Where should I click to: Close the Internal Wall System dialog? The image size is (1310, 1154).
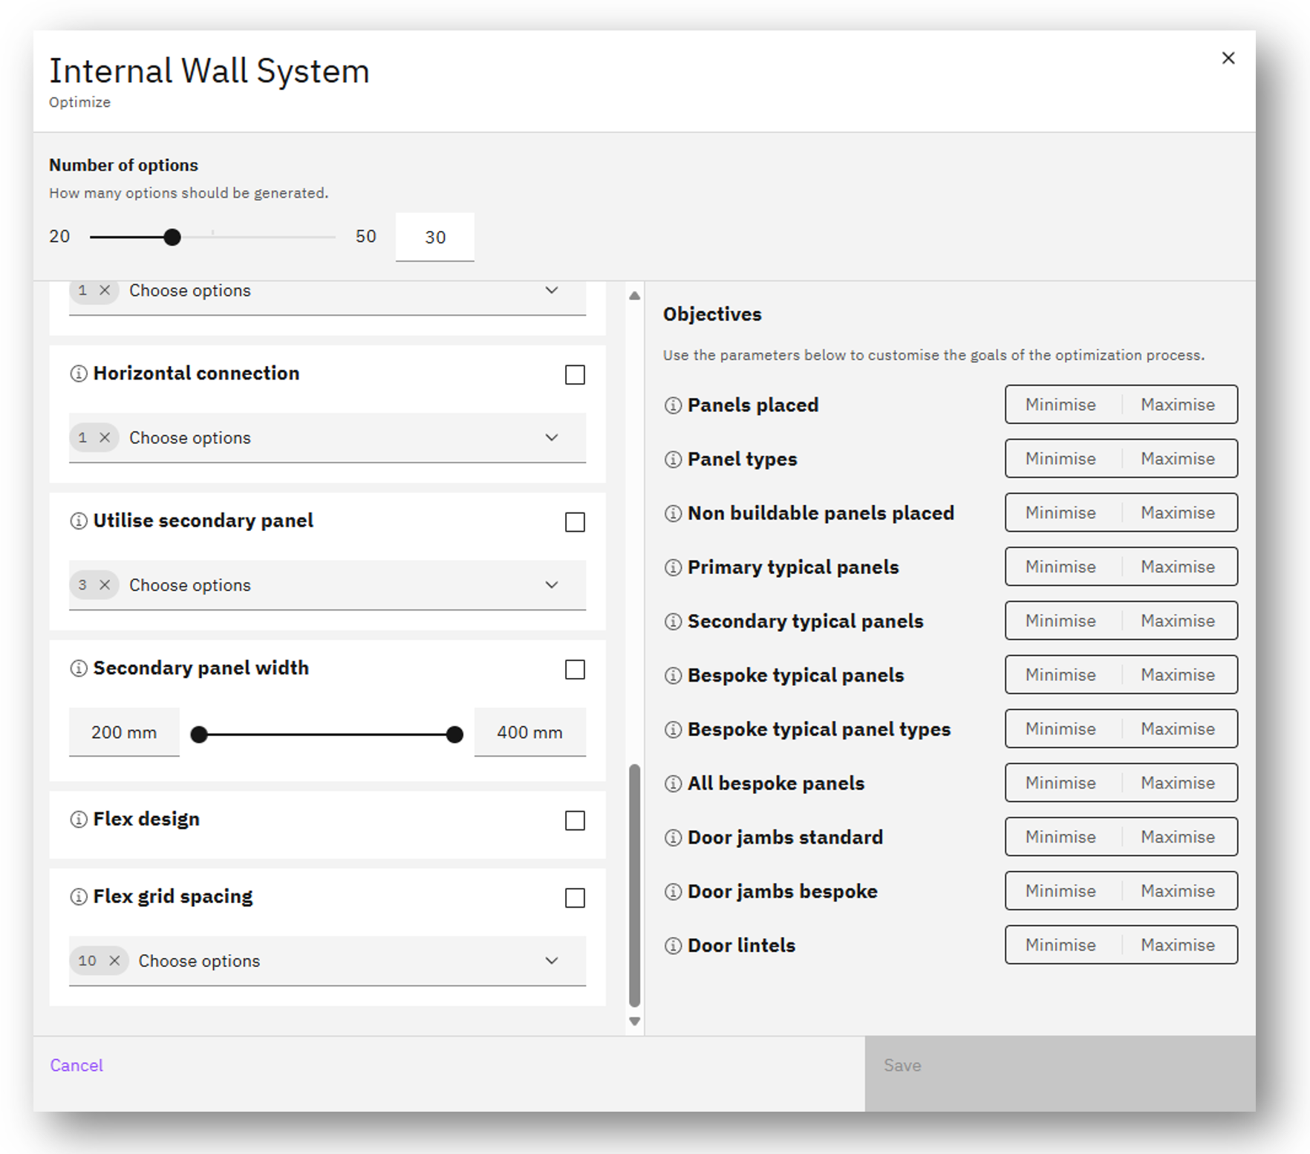point(1228,58)
